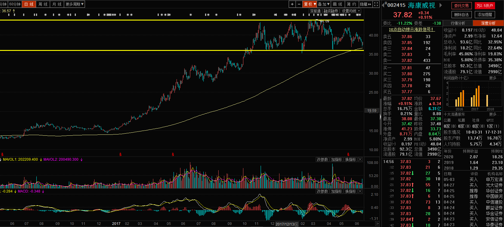Open the 行情分析 tab

coord(458,23)
